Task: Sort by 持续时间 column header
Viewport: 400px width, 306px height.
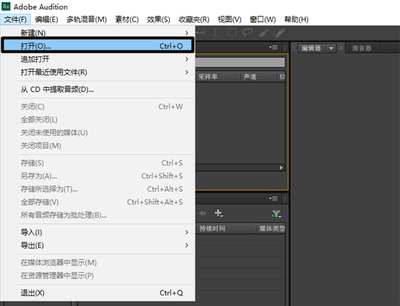Action: point(213,228)
